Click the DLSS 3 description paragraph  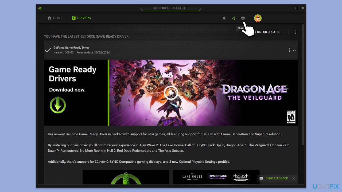point(165,134)
